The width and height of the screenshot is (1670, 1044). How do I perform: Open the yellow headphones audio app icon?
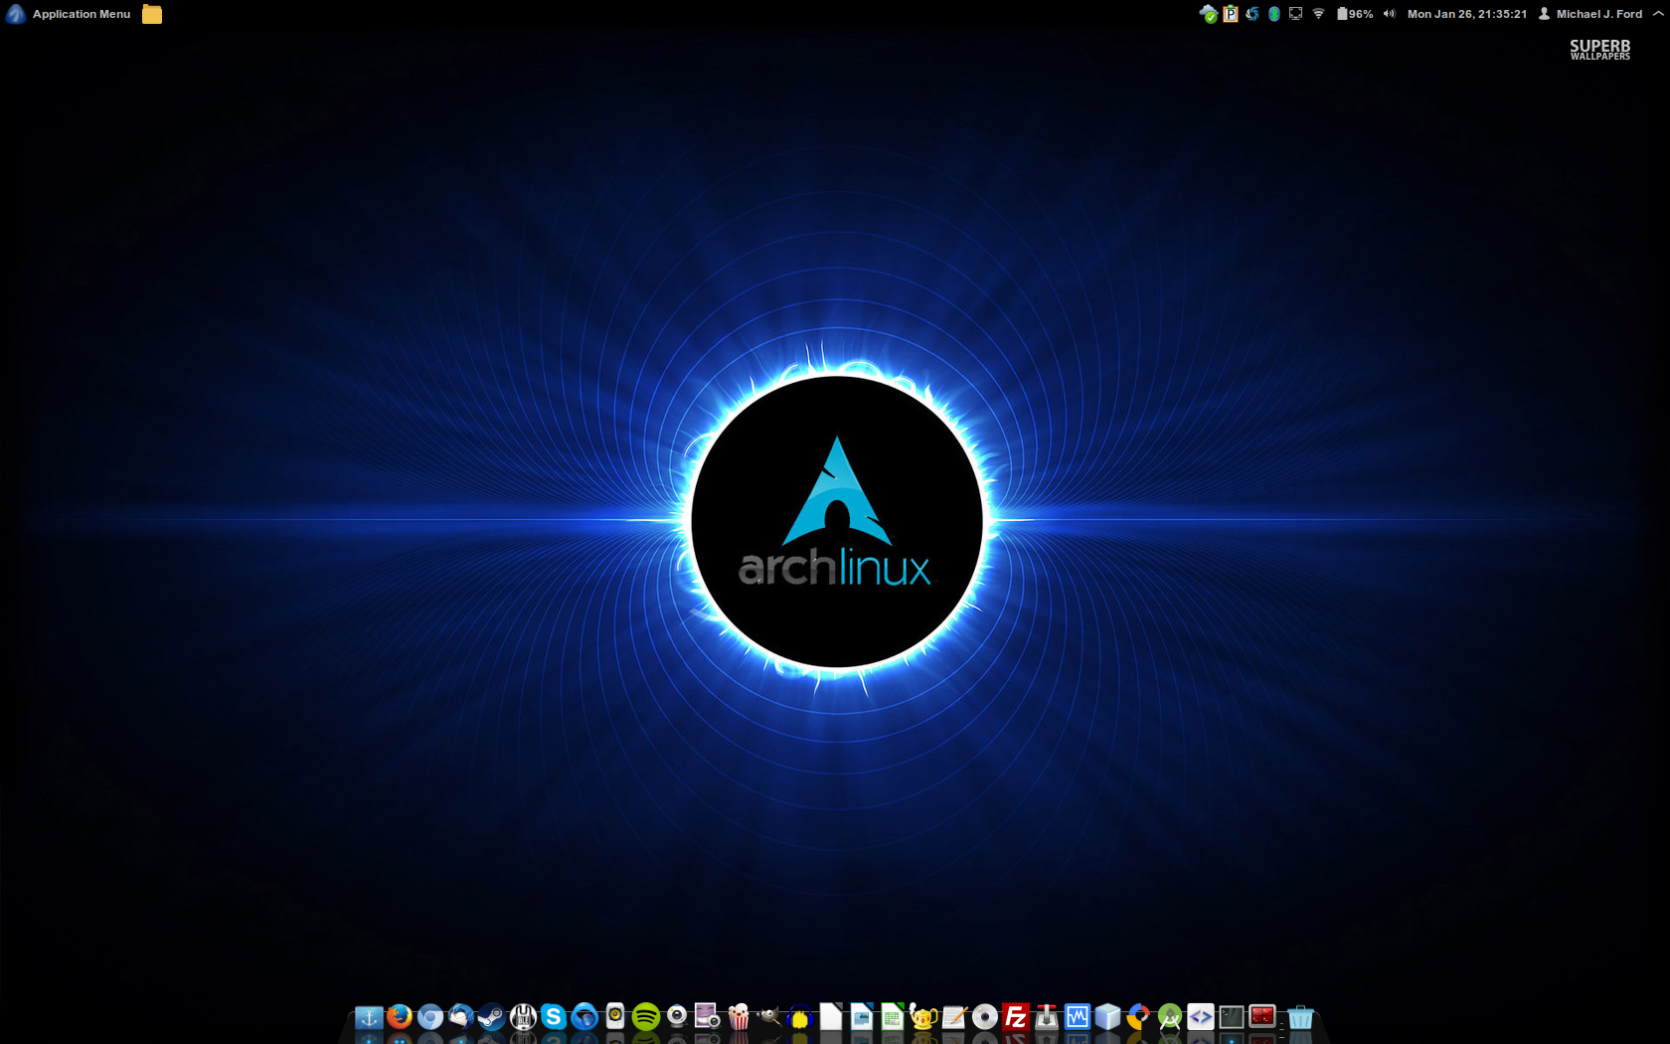(800, 1017)
